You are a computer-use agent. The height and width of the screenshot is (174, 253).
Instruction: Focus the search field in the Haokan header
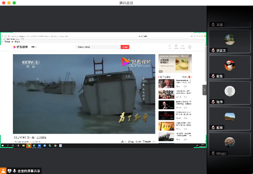point(98,47)
